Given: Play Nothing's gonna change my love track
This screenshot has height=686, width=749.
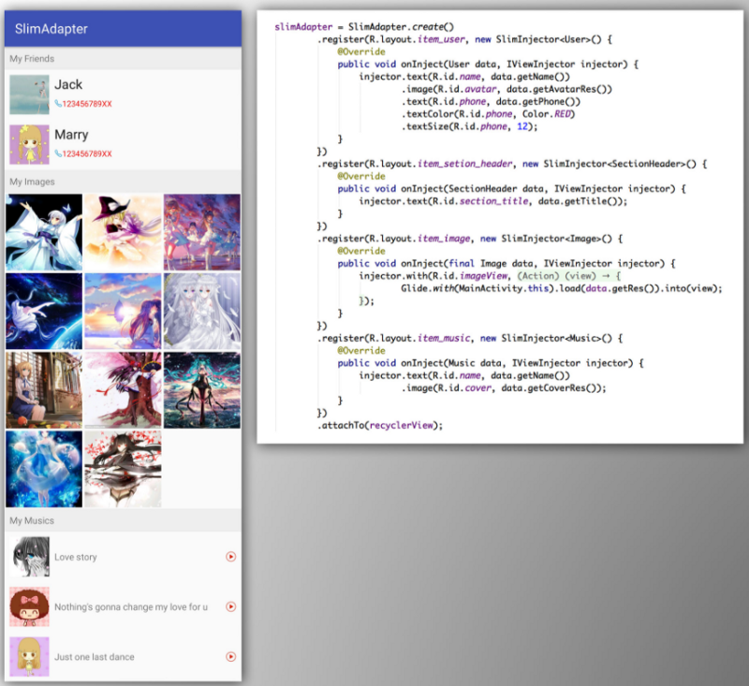Looking at the screenshot, I should coord(230,606).
